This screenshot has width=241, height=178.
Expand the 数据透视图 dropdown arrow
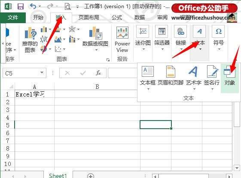[x=96, y=50]
